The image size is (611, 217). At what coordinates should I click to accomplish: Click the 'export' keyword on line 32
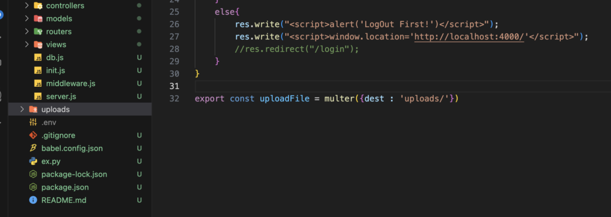pos(209,99)
